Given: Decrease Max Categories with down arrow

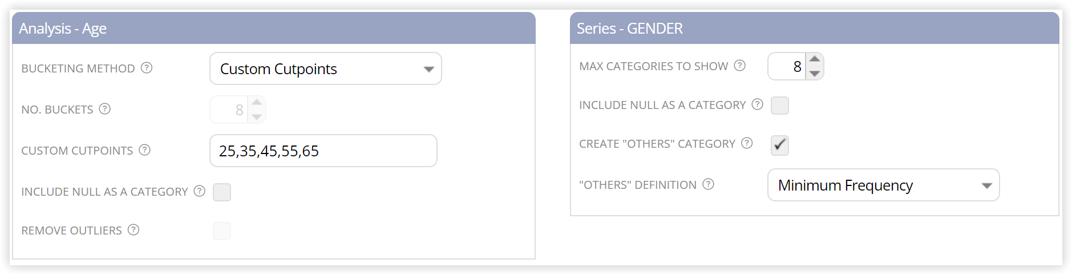Looking at the screenshot, I should click(815, 74).
